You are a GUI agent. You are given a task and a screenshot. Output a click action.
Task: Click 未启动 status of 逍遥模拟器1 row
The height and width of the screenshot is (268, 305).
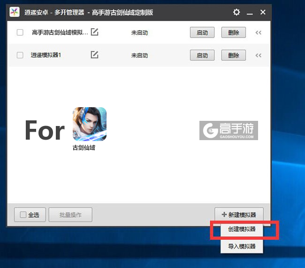pos(139,55)
